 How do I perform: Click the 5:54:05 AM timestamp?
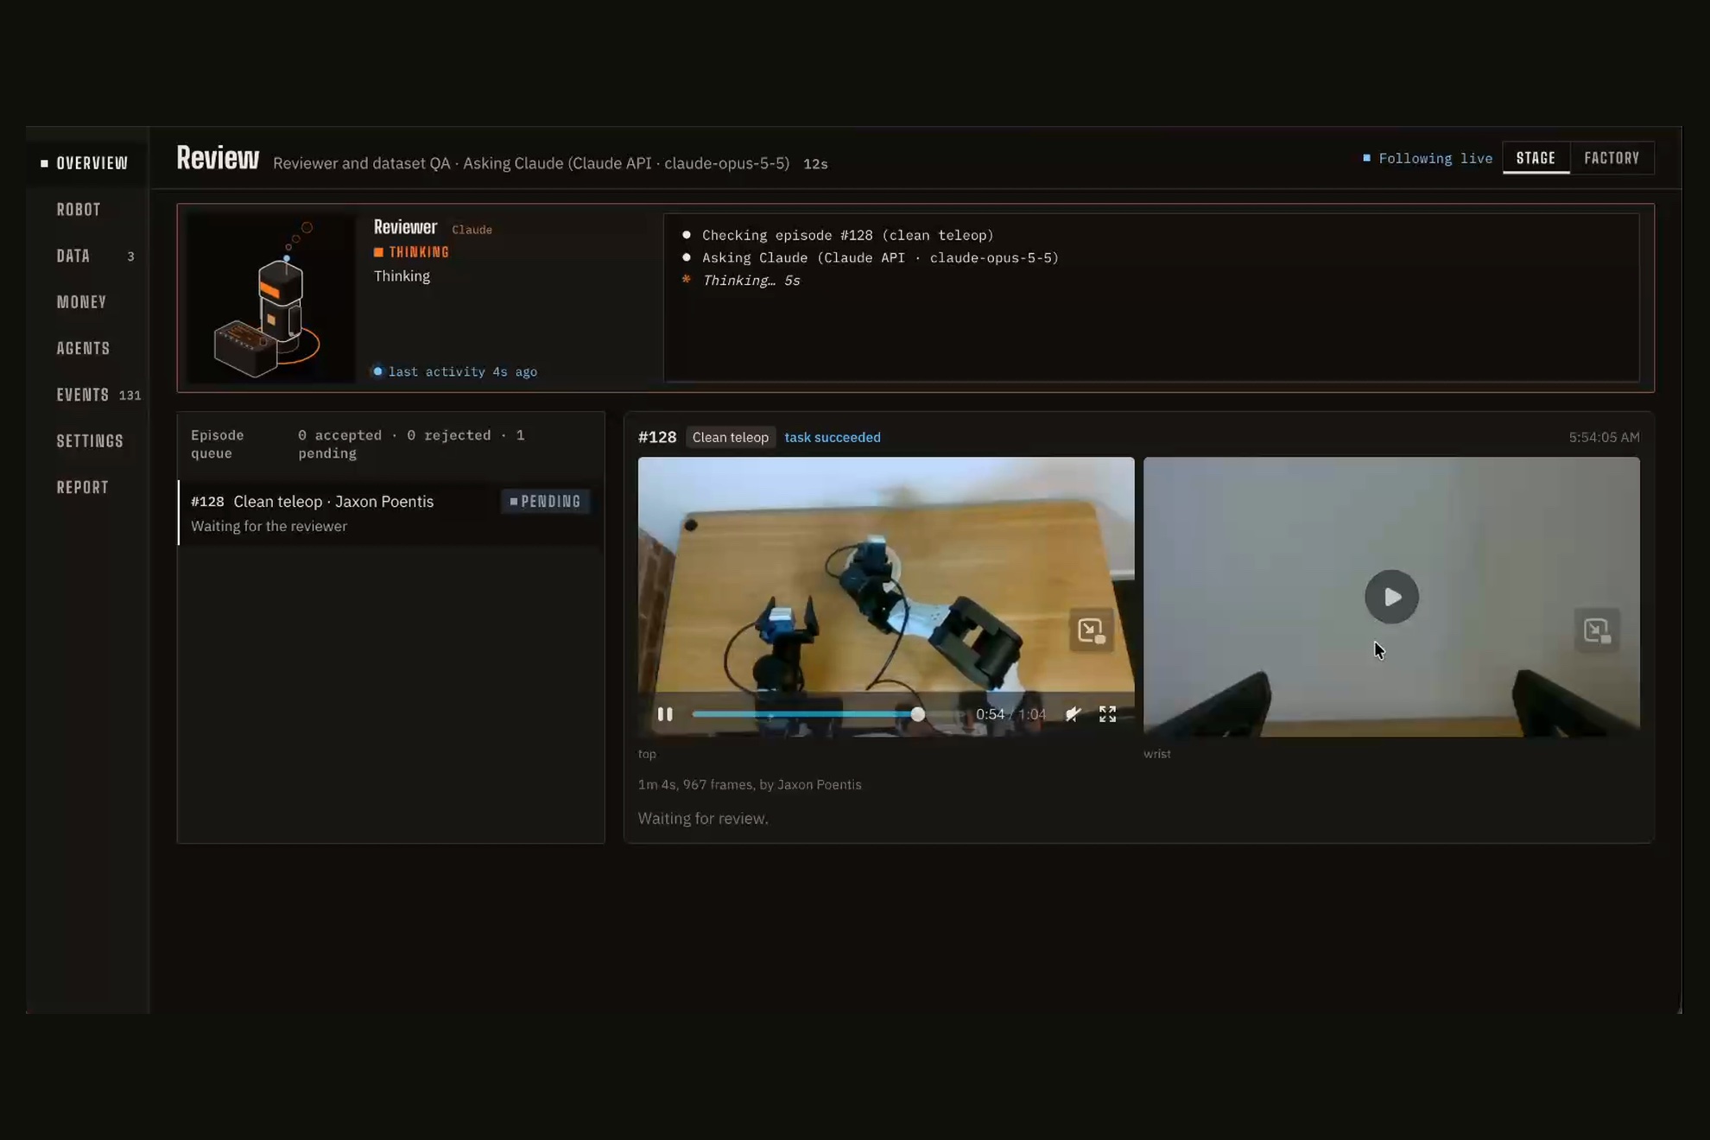point(1604,437)
